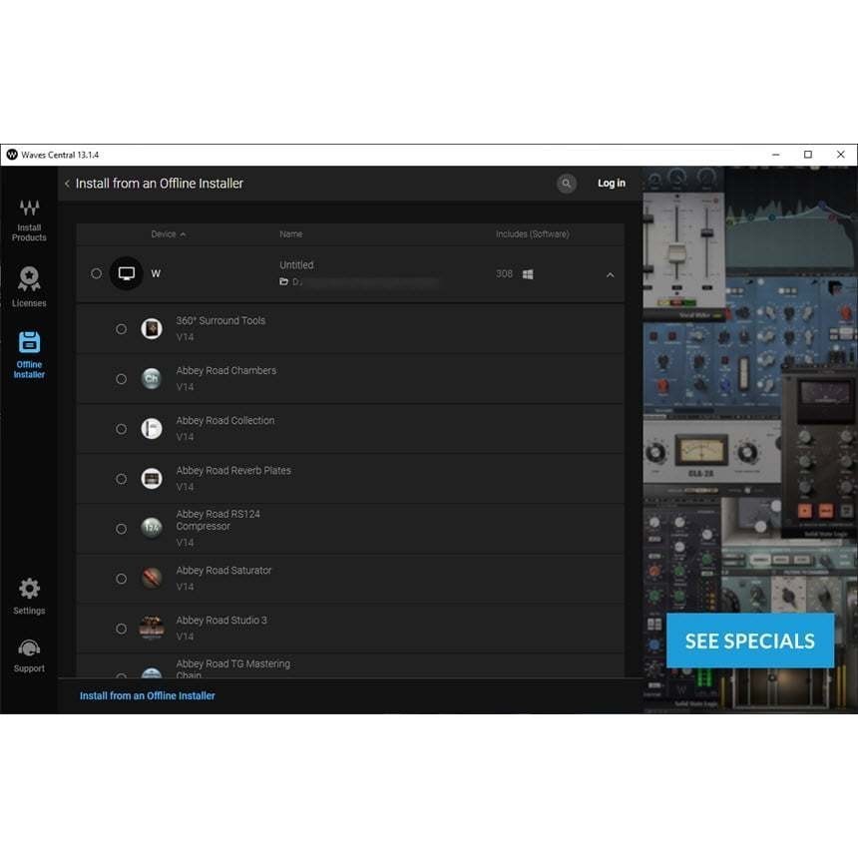Screen dimensions: 858x858
Task: Click the Abbey Road TG Mastering Chain name
Action: click(x=233, y=669)
